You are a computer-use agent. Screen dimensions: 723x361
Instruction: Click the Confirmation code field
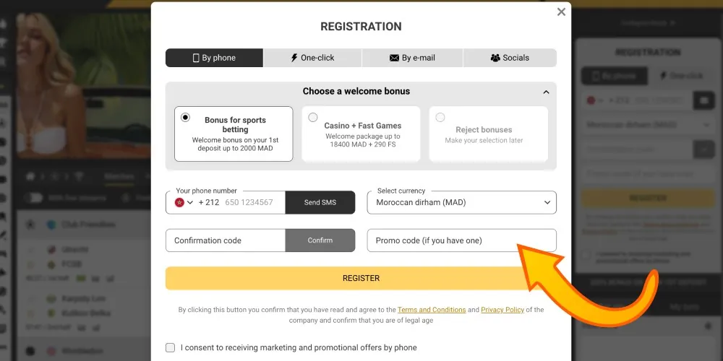[225, 240]
